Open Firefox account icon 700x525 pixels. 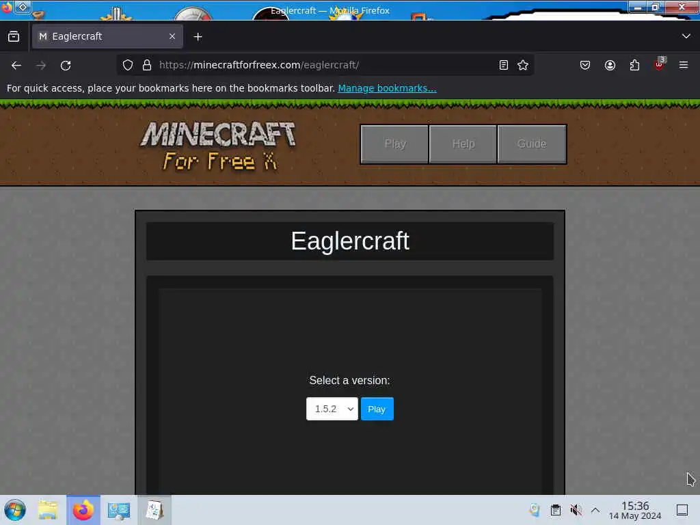click(x=610, y=65)
